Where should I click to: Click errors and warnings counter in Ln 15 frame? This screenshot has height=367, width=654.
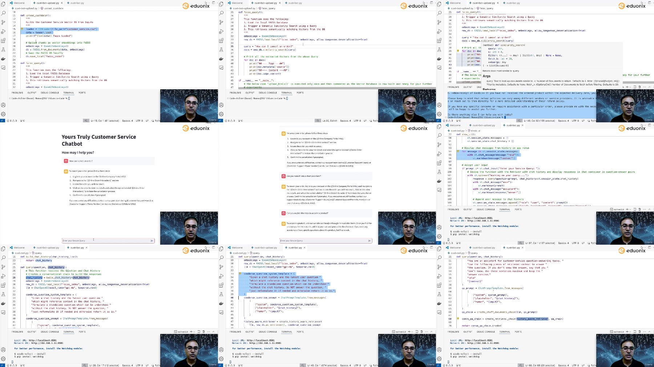point(12,121)
